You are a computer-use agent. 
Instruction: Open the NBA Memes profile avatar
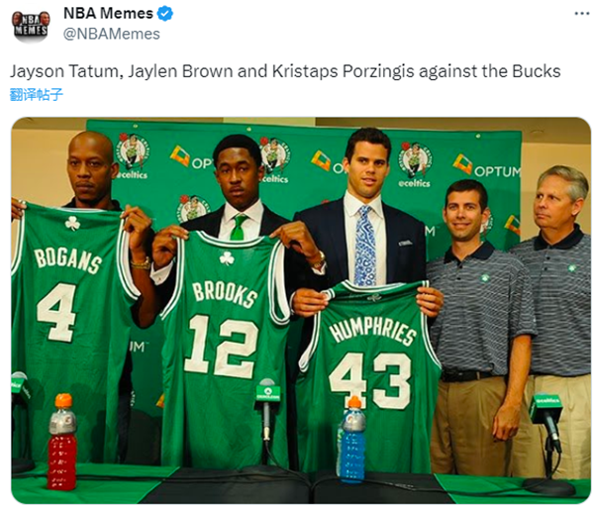coord(31,25)
